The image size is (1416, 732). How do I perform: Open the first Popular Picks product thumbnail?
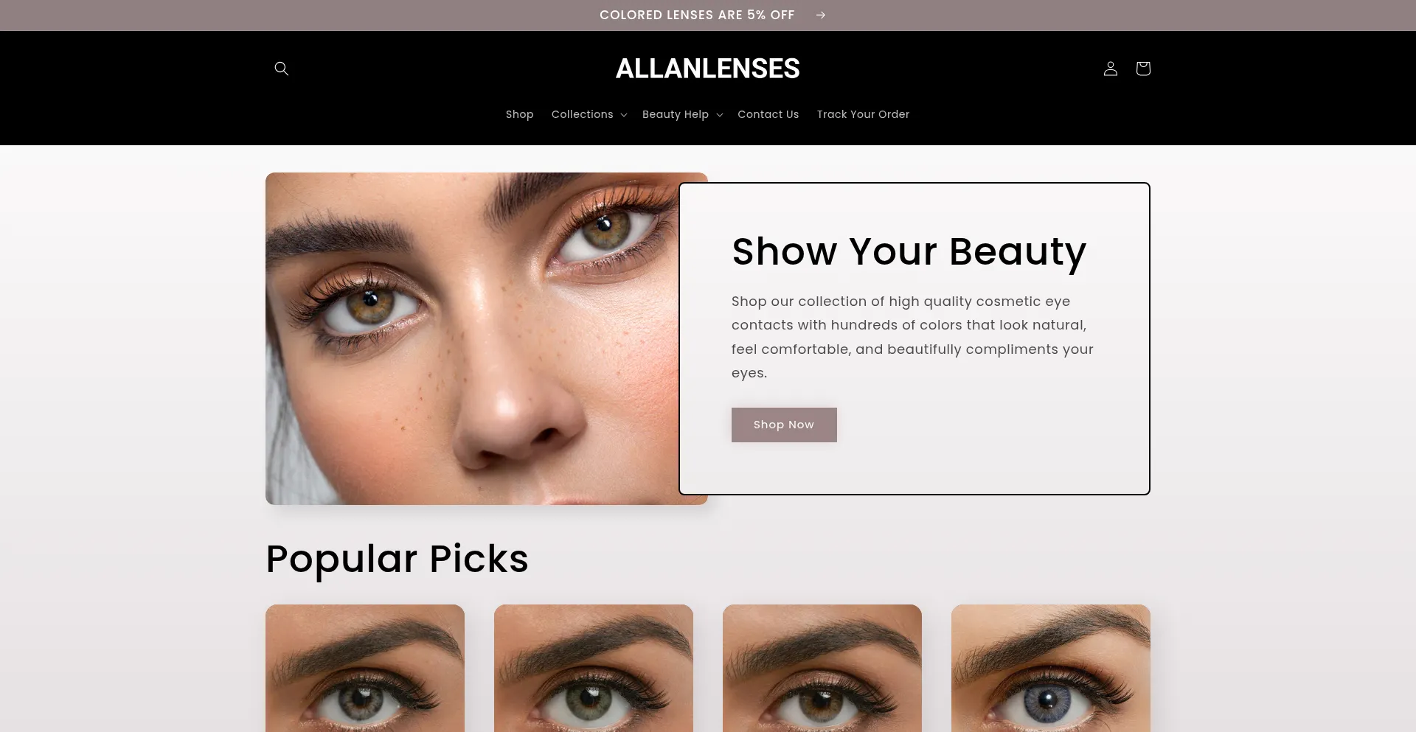(x=365, y=668)
